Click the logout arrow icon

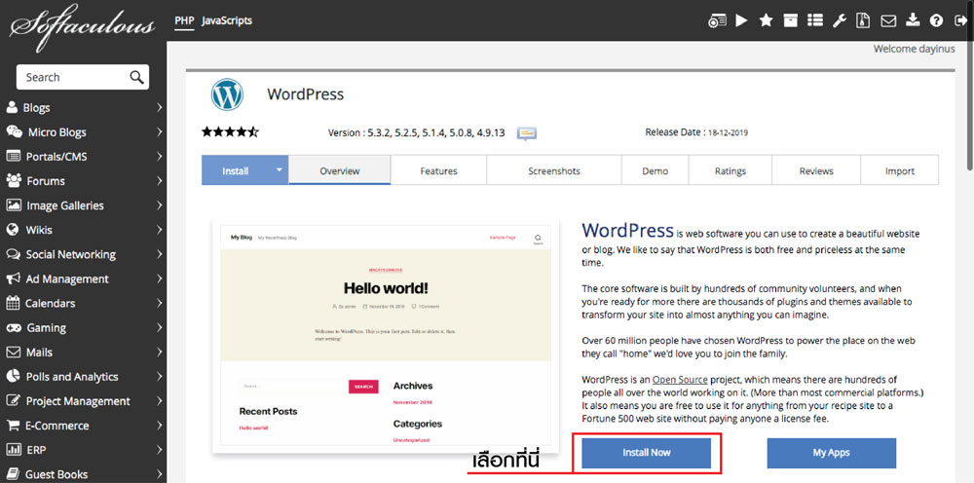(959, 20)
